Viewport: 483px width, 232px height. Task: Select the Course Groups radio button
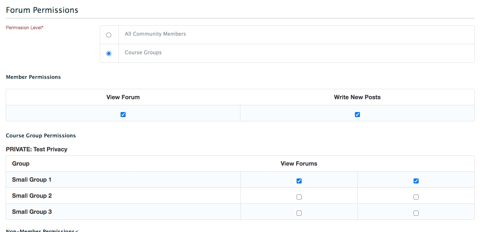click(109, 54)
